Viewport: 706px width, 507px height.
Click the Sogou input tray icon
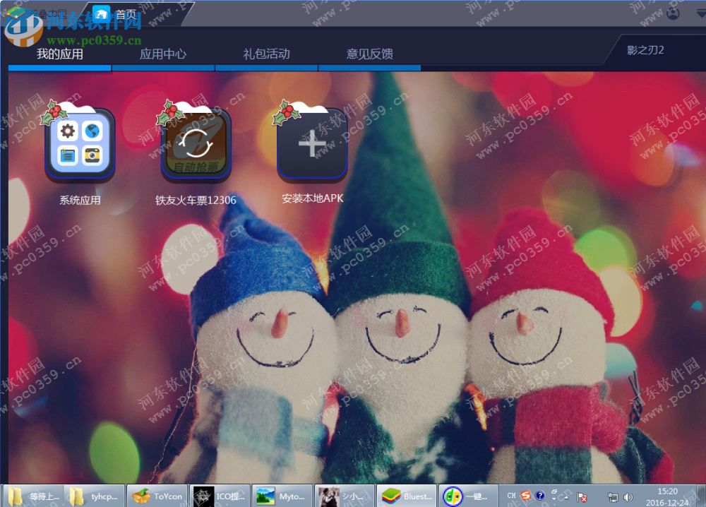click(x=525, y=496)
